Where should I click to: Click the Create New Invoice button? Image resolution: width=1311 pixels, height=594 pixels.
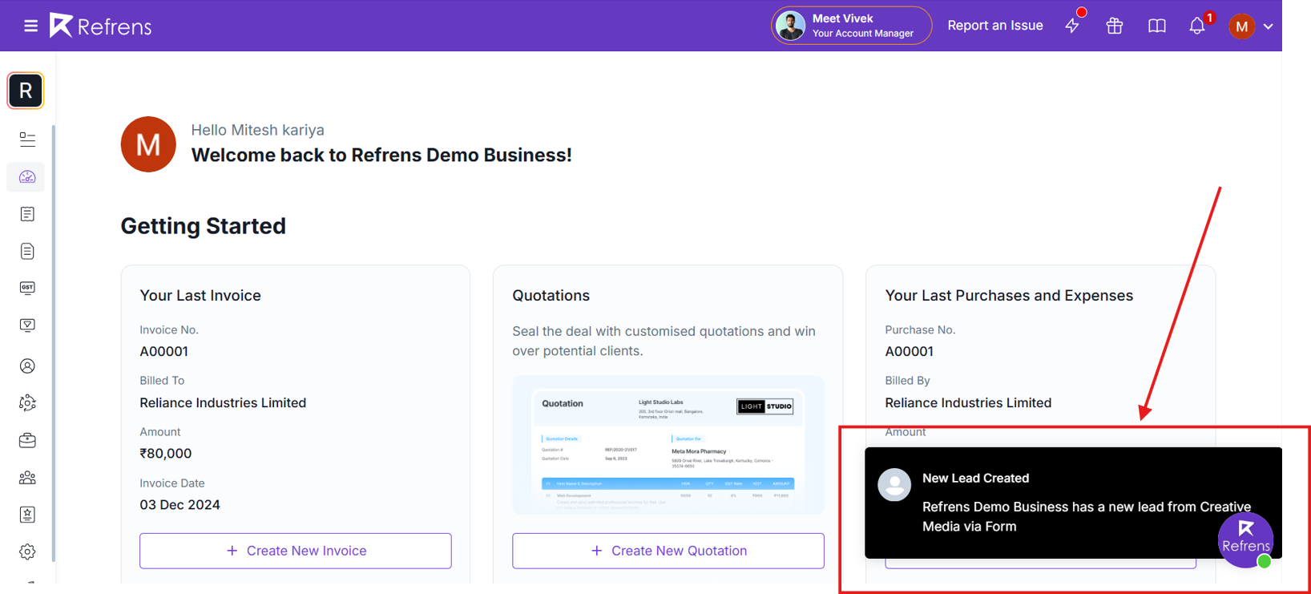[x=296, y=551]
